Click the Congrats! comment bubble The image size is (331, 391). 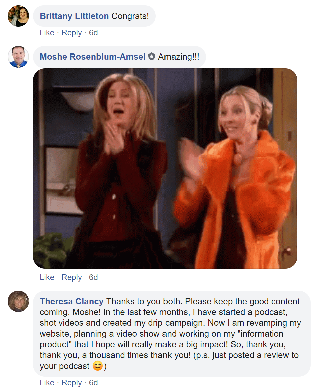[94, 16]
